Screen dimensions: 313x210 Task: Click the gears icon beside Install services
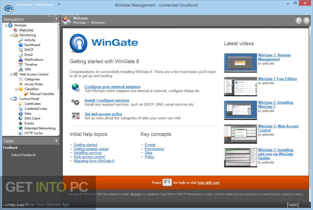coord(75,102)
